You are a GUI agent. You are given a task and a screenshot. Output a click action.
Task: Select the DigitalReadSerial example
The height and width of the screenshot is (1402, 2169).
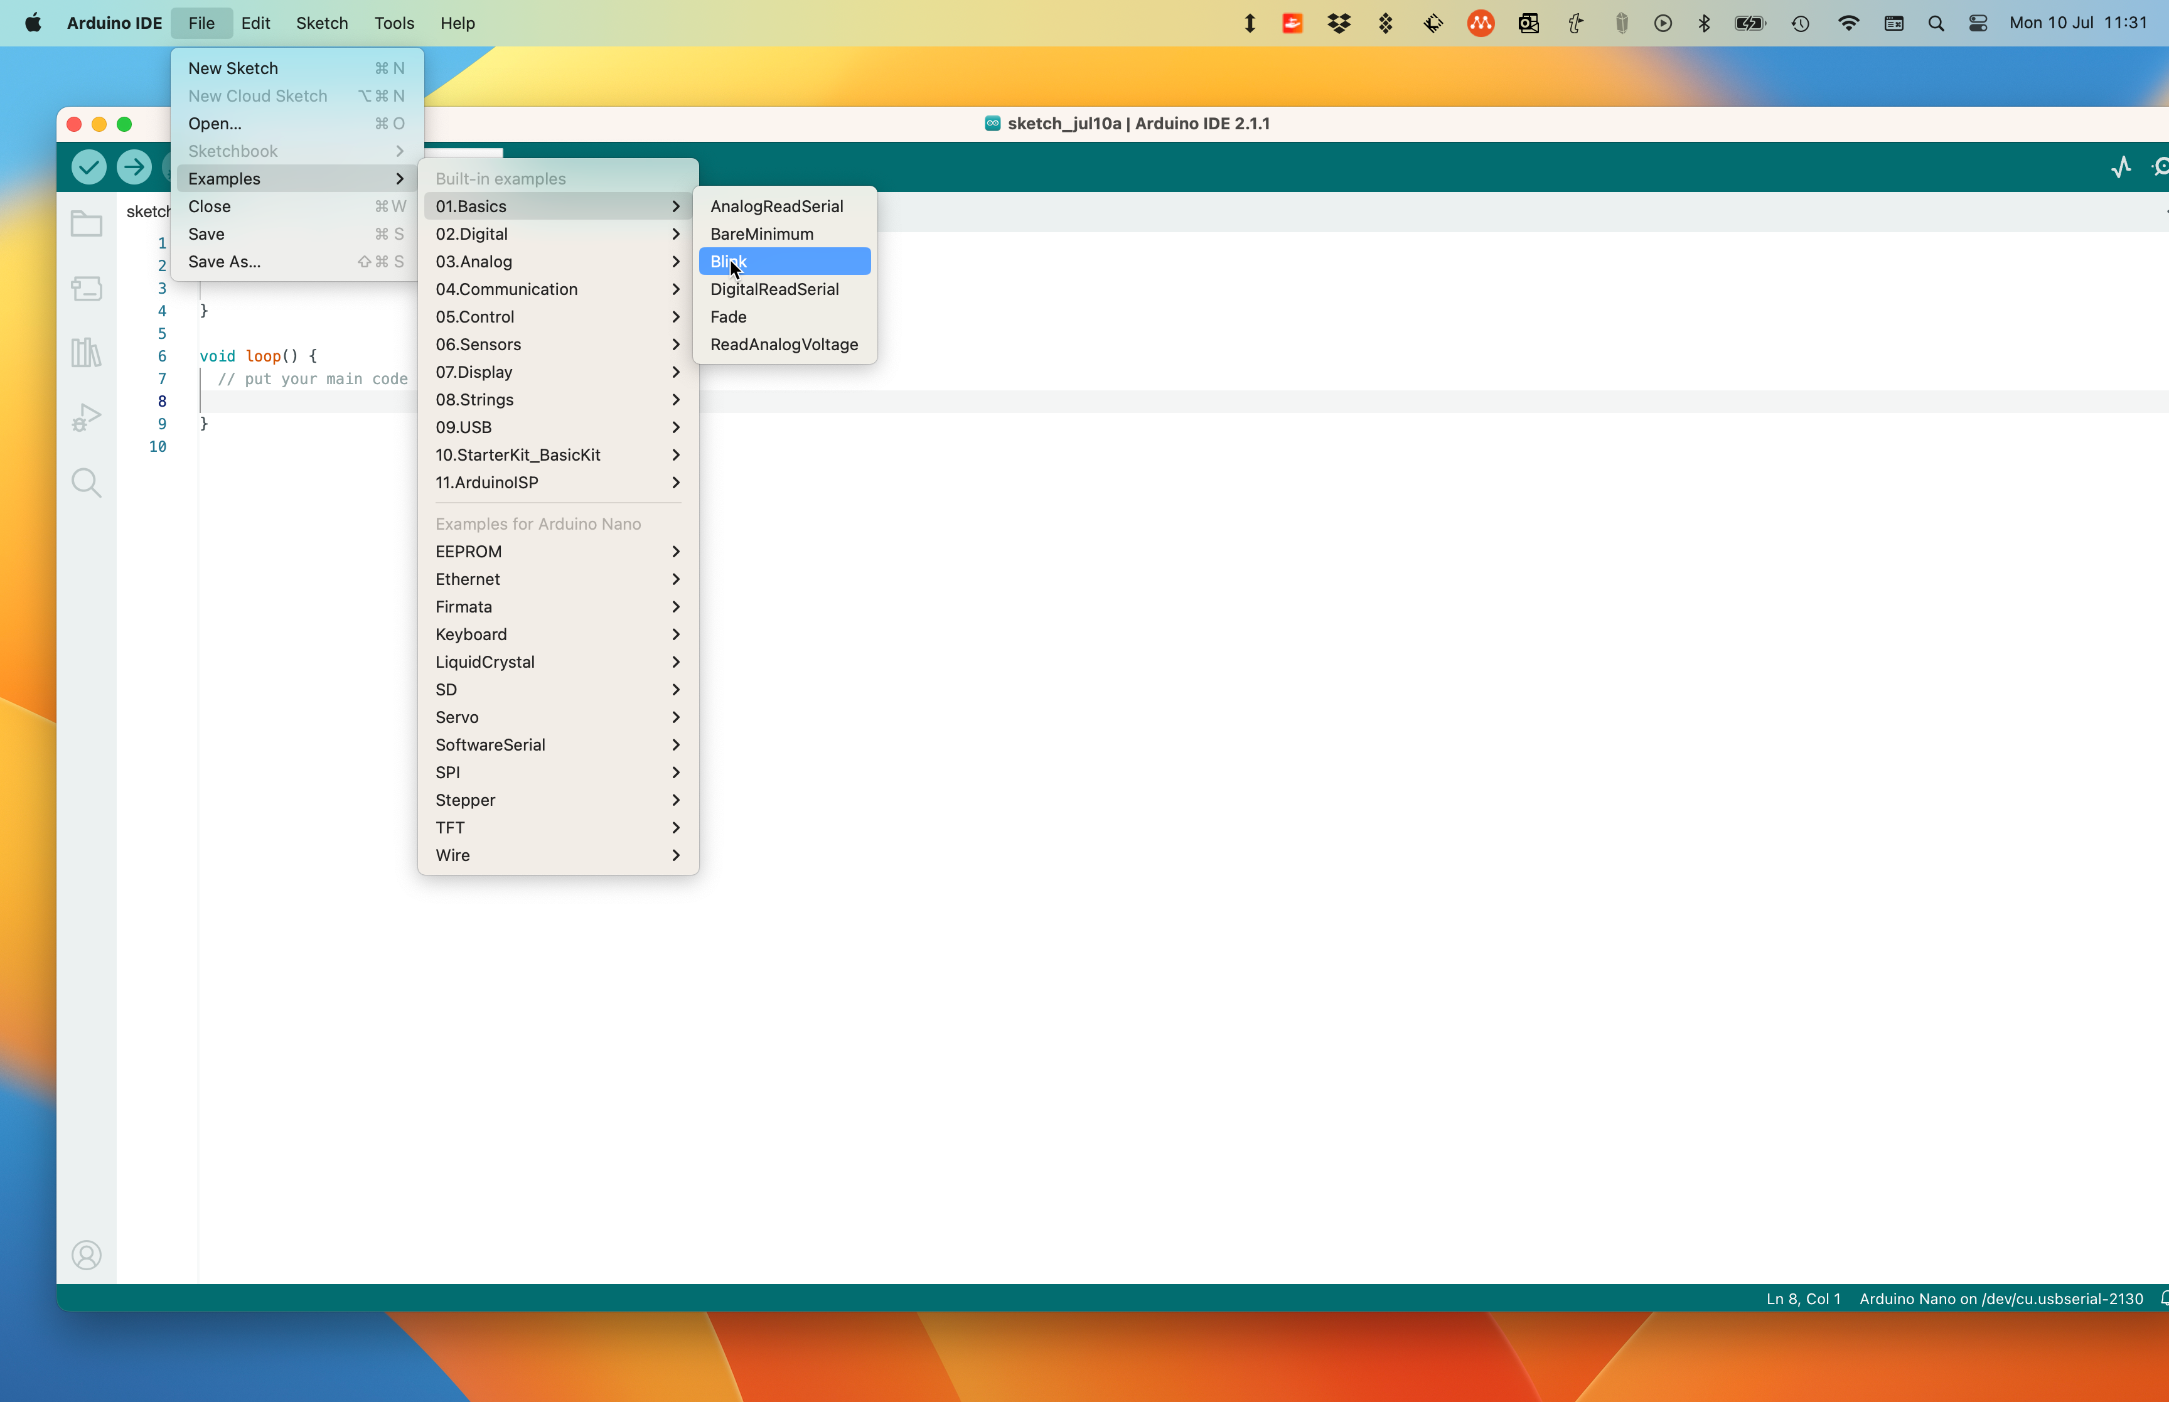[785, 289]
